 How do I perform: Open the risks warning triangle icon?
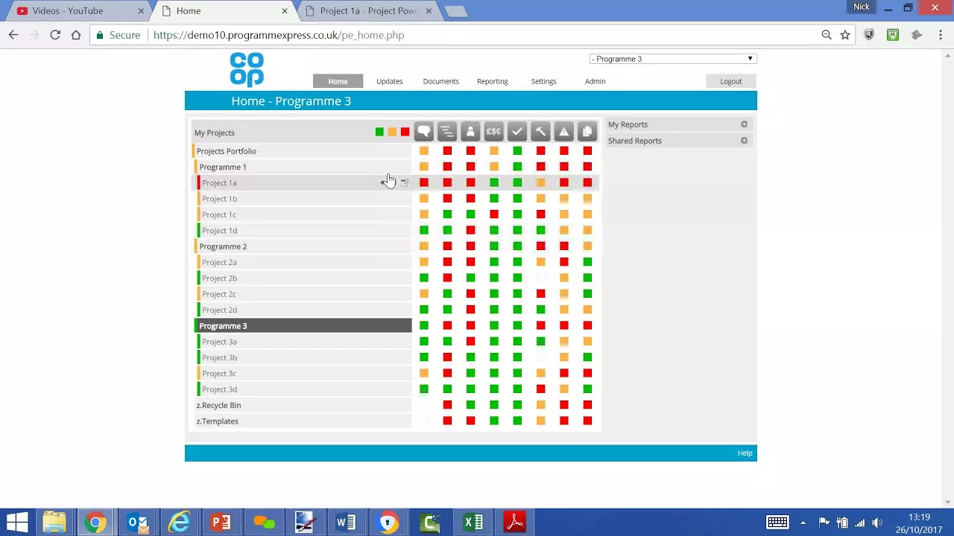click(564, 132)
